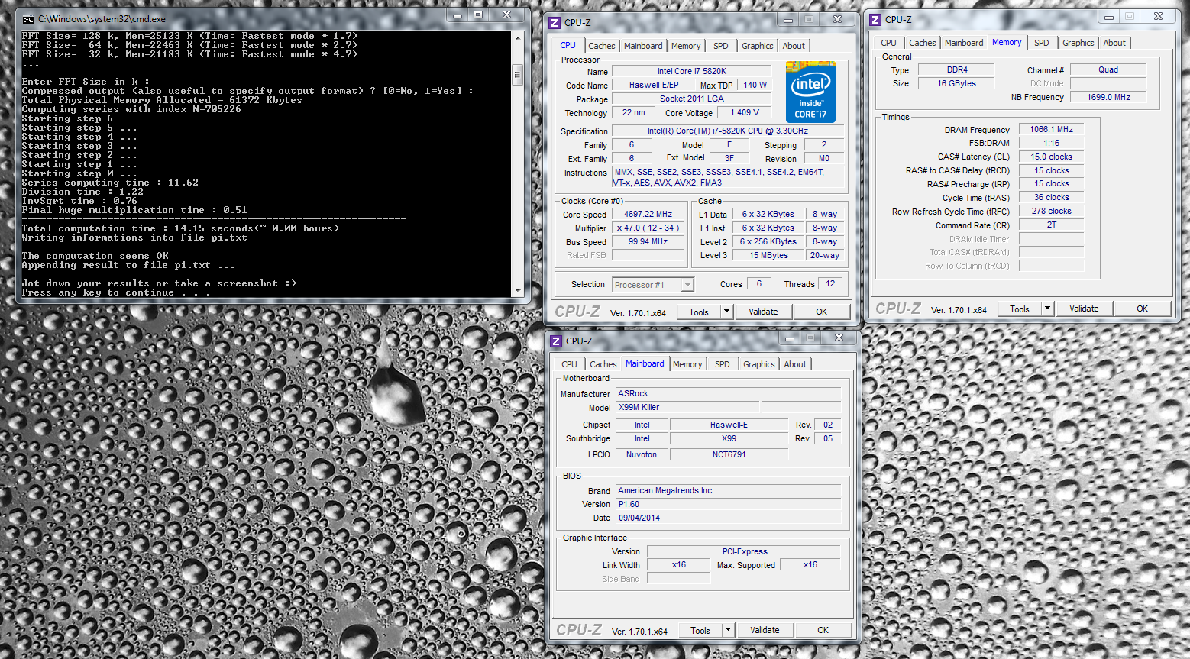Click Tools button in top-middle CPU-Z window
Viewport: 1190px width, 659px height.
pos(698,312)
